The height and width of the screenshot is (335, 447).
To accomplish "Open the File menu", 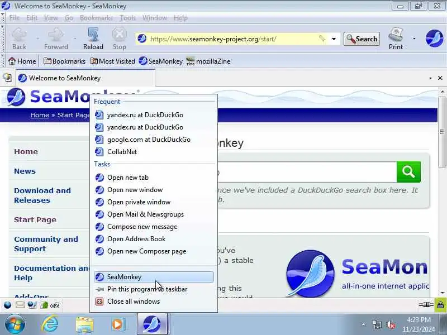I will tap(15, 18).
